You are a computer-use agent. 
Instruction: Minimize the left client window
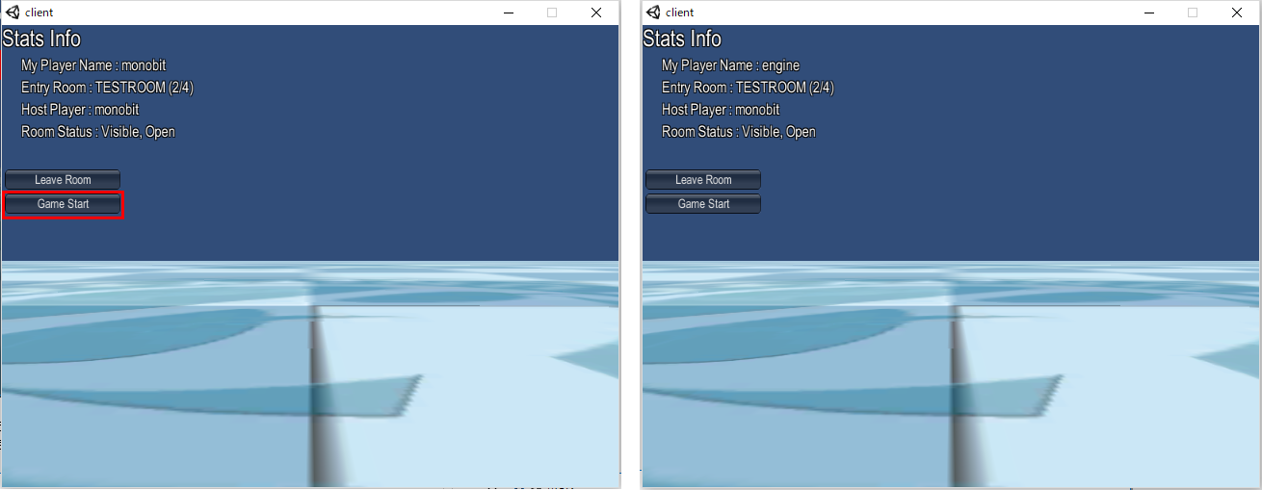508,13
